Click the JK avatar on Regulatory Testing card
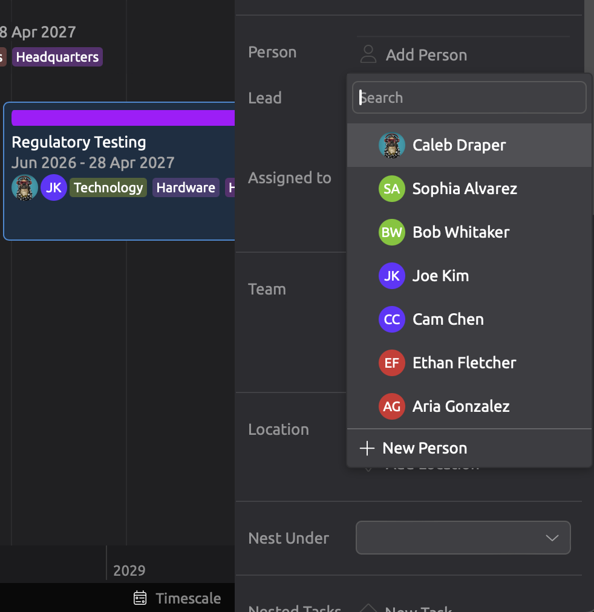594x612 pixels. click(54, 187)
